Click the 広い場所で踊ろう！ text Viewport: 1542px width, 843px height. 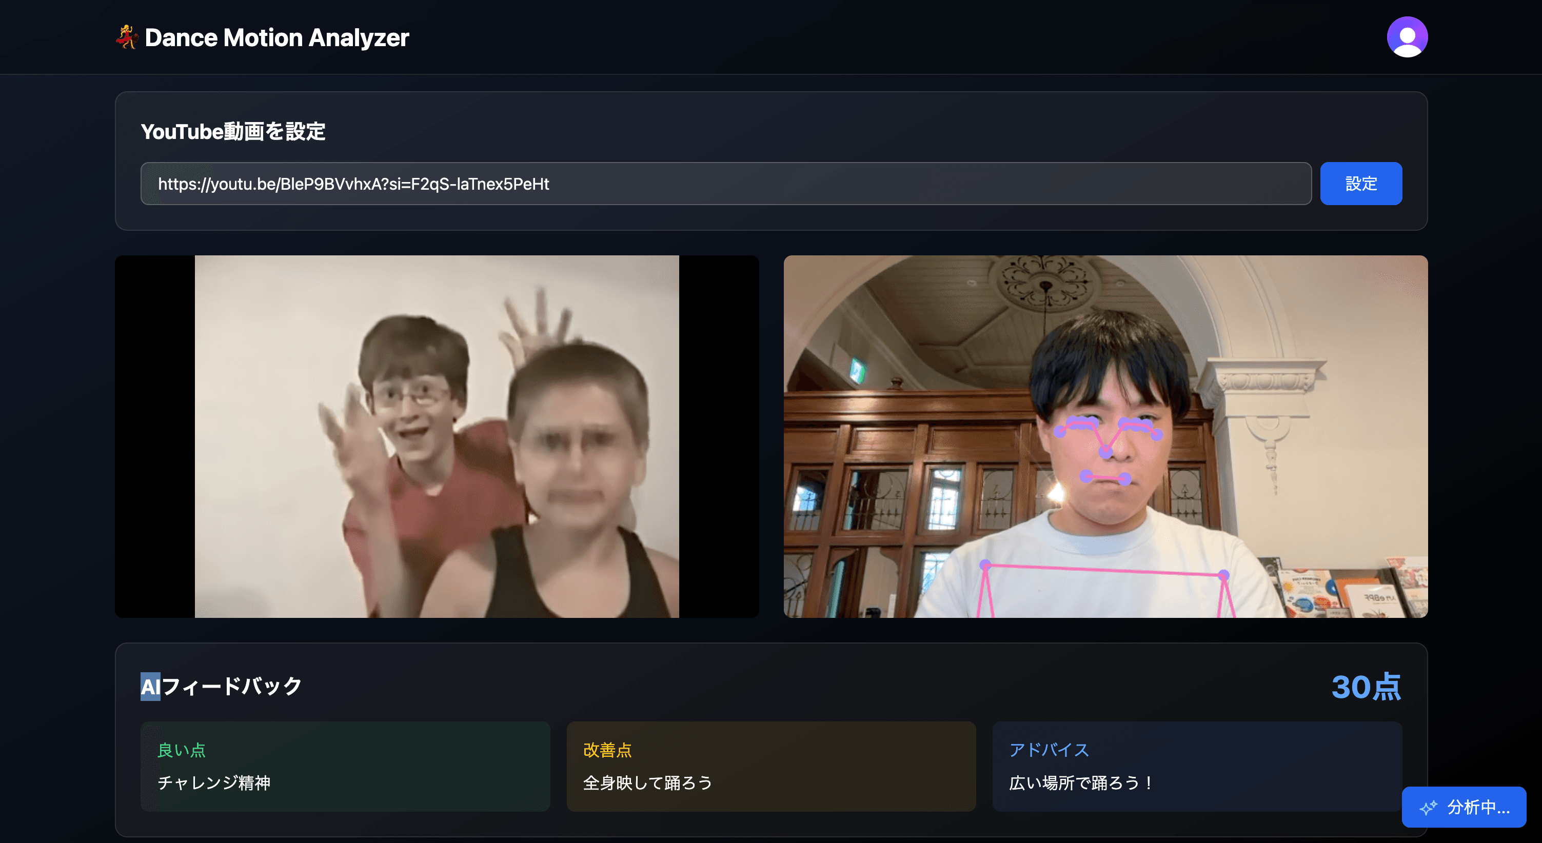(1082, 782)
